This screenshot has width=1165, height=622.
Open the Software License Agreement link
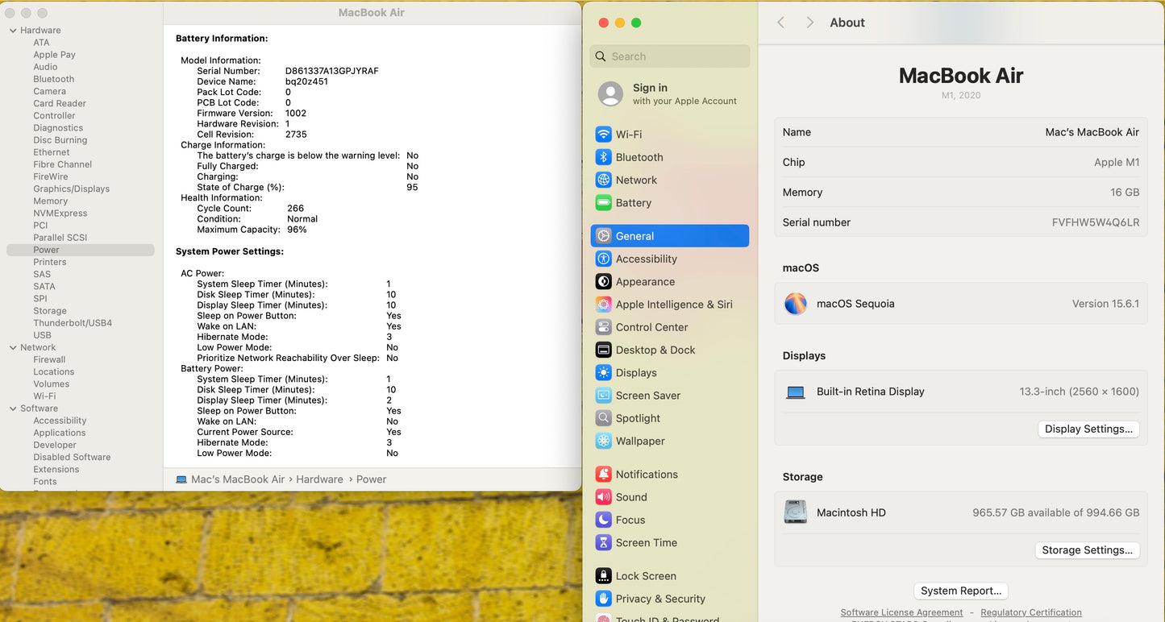(901, 612)
